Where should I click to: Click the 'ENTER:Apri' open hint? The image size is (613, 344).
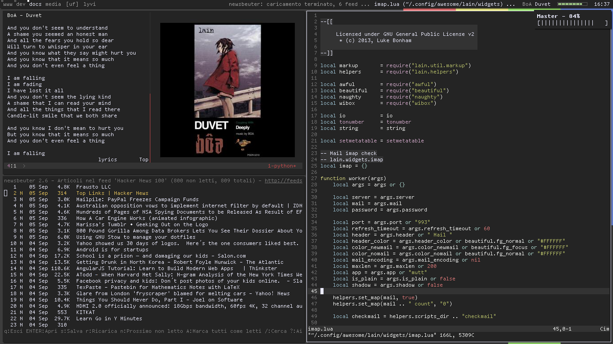pyautogui.click(x=42, y=331)
